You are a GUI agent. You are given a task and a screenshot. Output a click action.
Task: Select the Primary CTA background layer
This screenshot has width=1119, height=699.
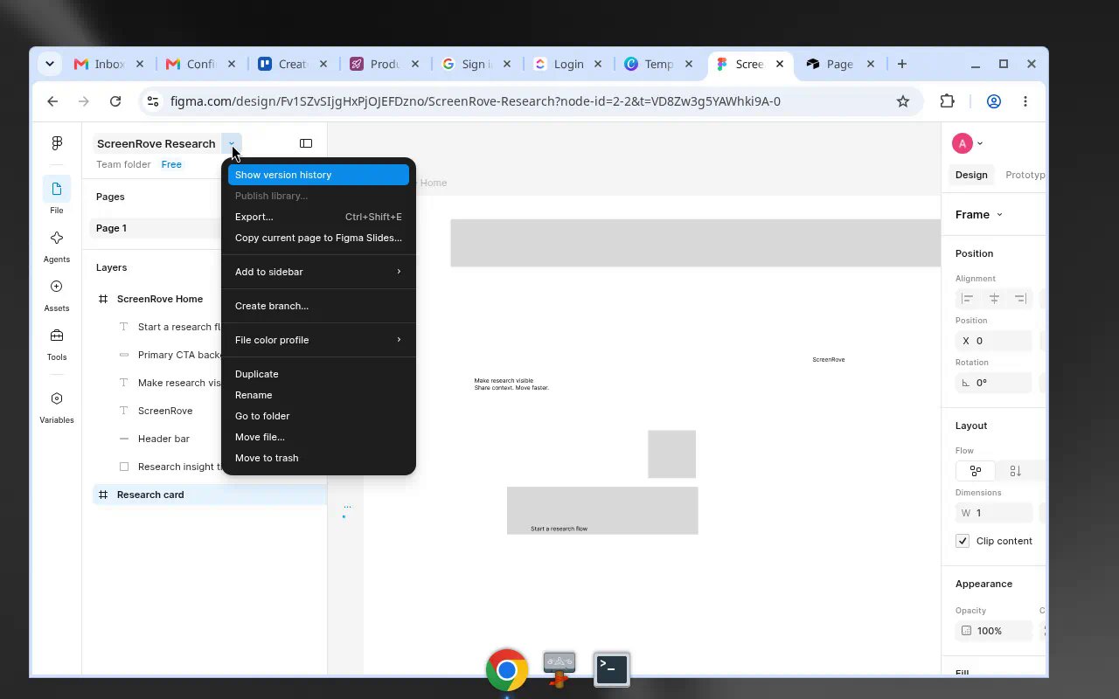[179, 355]
